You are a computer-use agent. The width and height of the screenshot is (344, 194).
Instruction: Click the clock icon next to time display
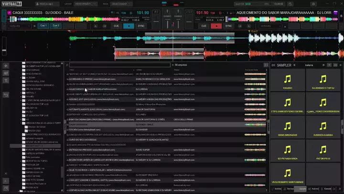click(290, 4)
